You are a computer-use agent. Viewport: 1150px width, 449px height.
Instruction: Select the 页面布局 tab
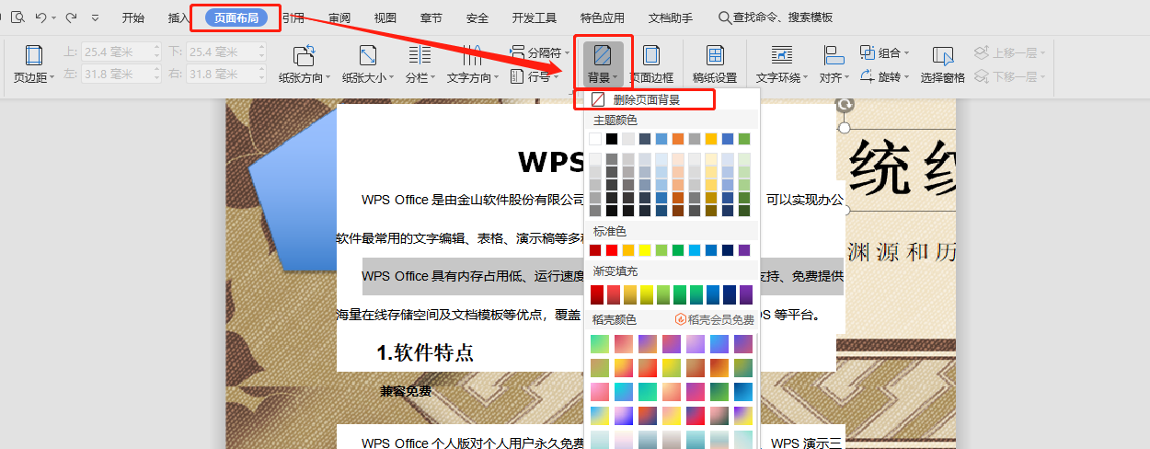236,17
